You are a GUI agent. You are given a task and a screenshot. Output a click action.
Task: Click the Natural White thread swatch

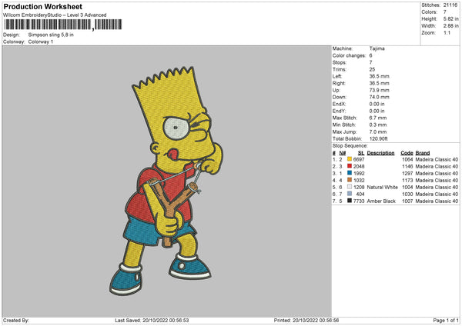(350, 187)
